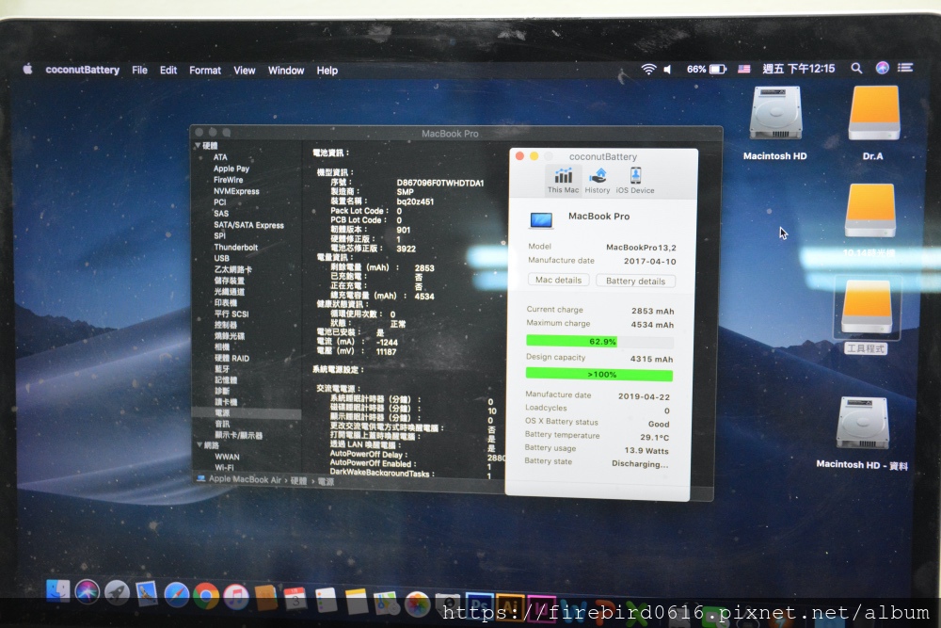Open the Help menu
941x628 pixels.
327,71
